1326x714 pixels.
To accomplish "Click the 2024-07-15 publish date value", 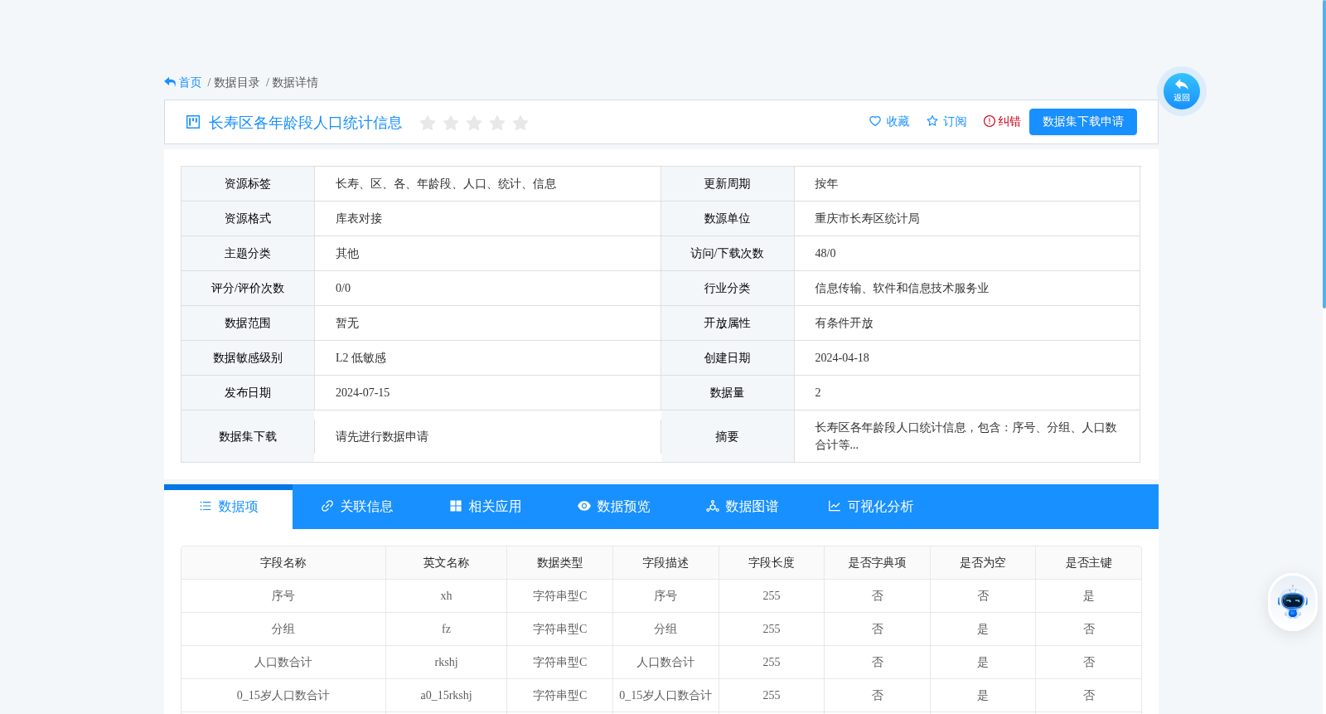I will [362, 392].
